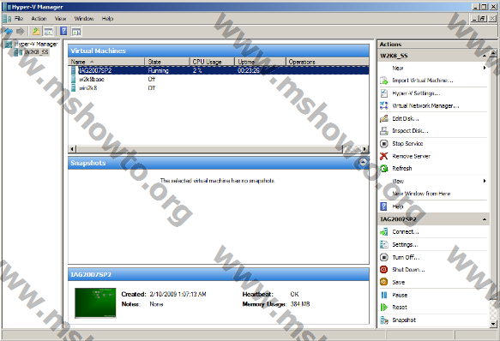Select the w2k8base virtual machine row
Image resolution: width=500 pixels, height=341 pixels.
pos(219,79)
